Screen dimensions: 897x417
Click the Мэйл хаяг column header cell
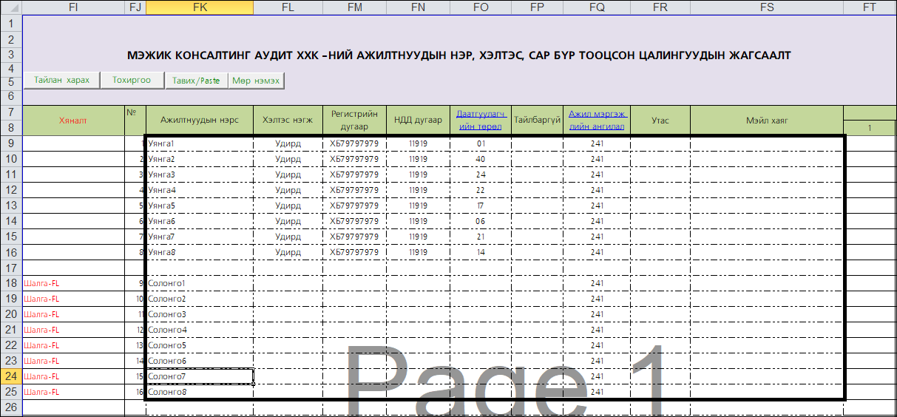click(766, 121)
